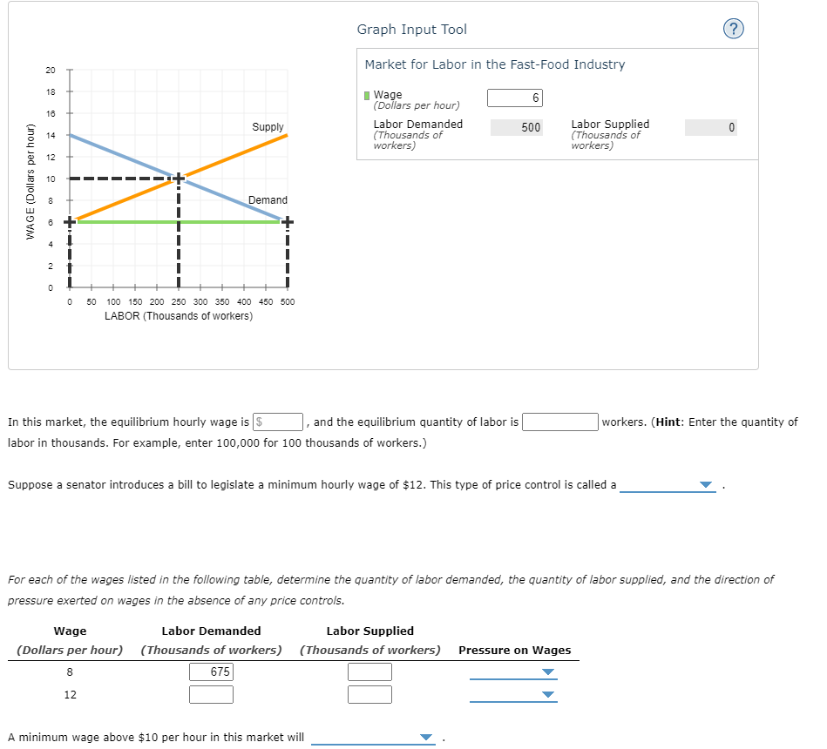Click the dashed equilibrium quantity line at 250

tap(179, 253)
